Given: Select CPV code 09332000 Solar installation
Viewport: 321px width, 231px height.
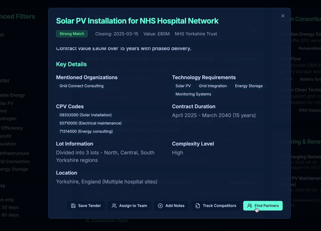Looking at the screenshot, I should 86,115.
